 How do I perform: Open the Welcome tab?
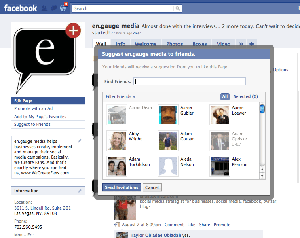point(146,44)
